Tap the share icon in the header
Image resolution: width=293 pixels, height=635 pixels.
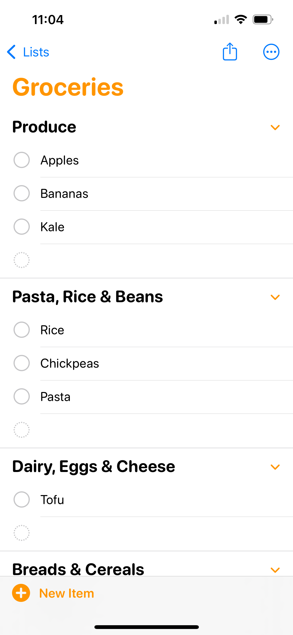coord(230,52)
